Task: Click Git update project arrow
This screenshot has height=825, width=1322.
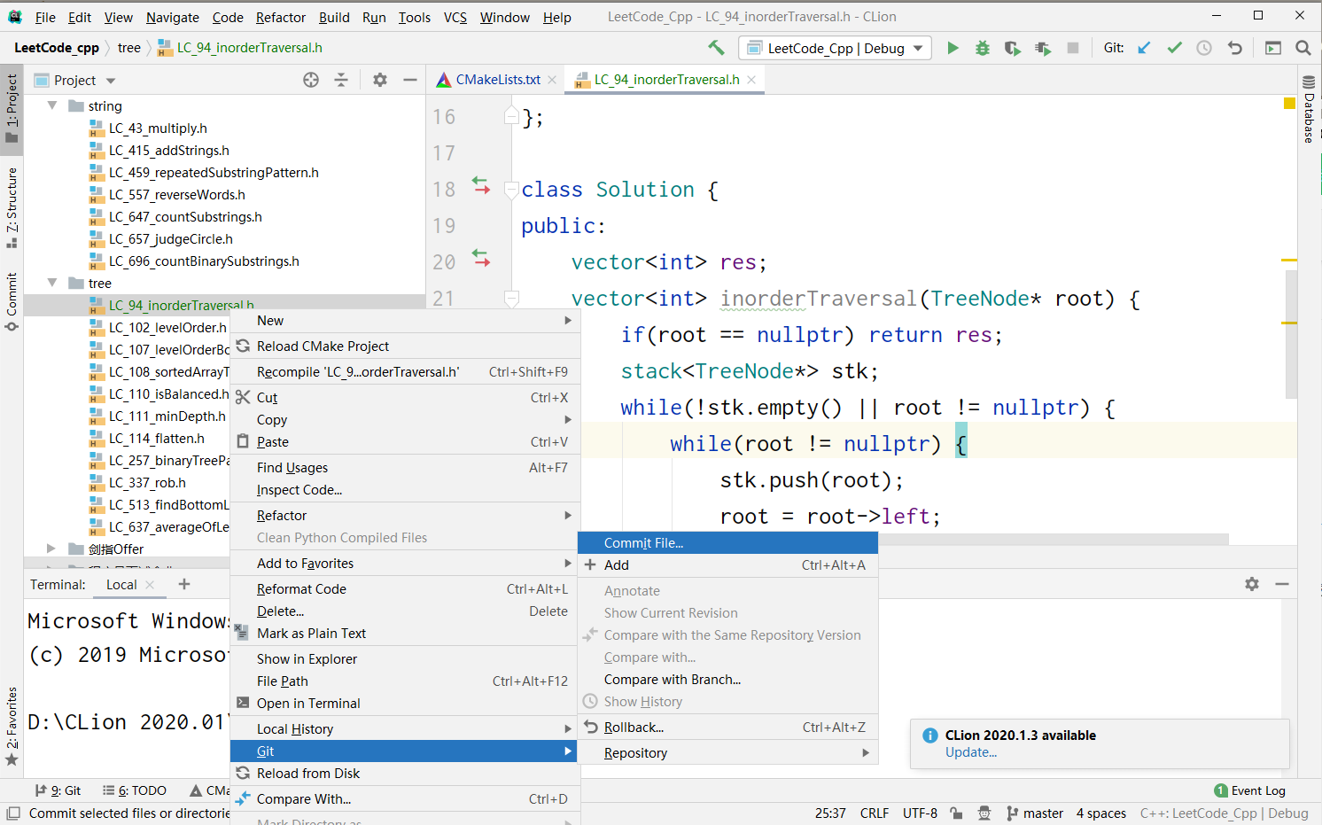Action: (x=1144, y=48)
